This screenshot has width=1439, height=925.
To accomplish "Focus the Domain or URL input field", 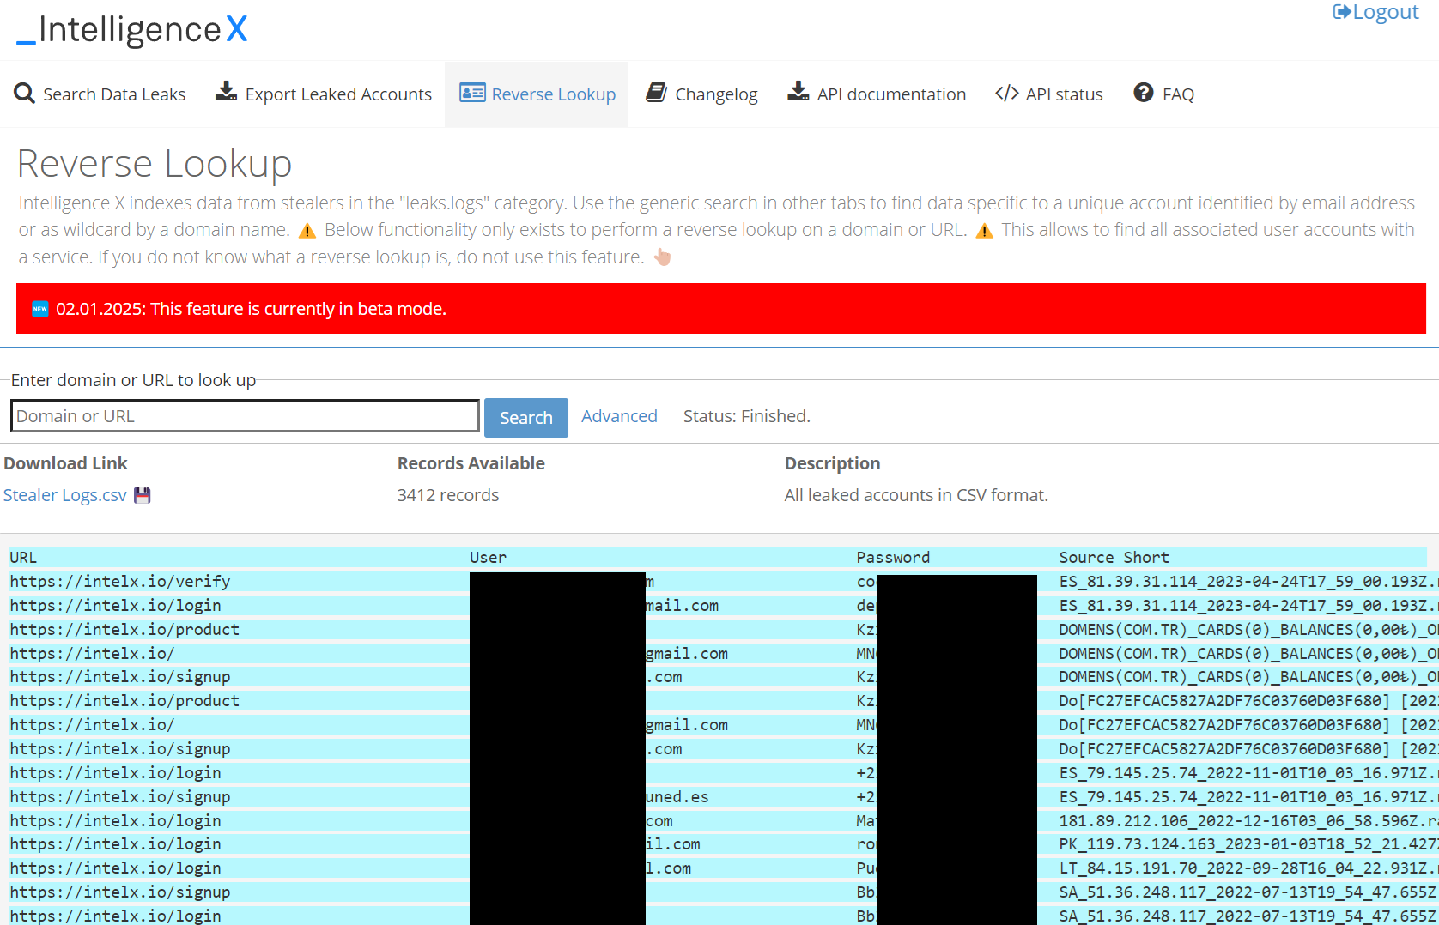I will click(x=245, y=416).
